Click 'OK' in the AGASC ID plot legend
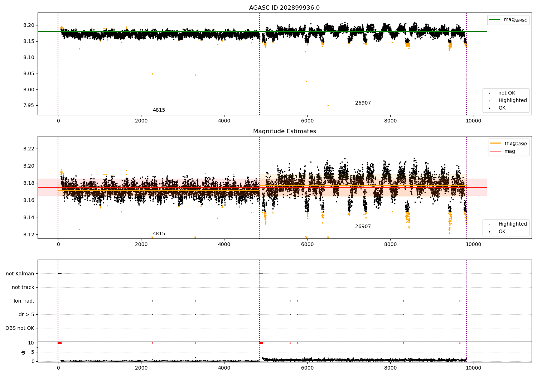Screen dimensions: 537x376 point(502,108)
